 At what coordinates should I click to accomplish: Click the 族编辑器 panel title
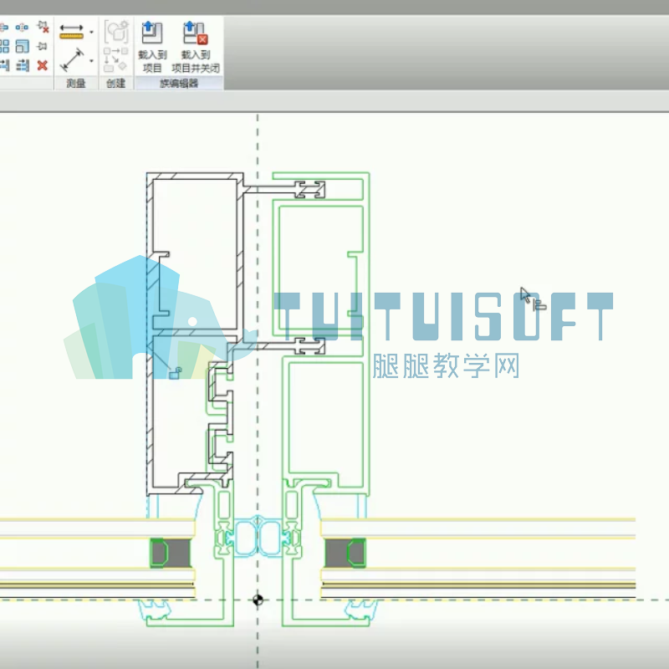pos(179,83)
